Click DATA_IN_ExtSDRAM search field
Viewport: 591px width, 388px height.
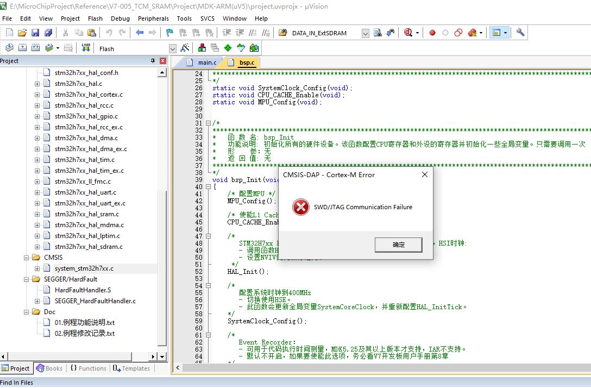(326, 33)
